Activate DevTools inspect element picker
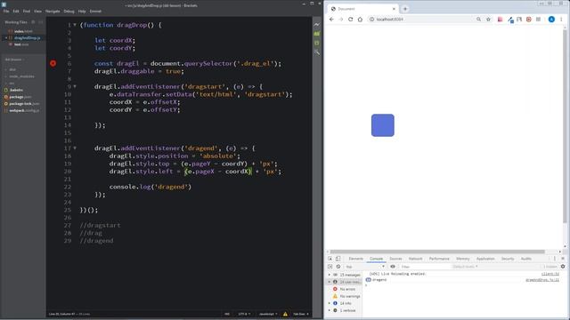This screenshot has height=320, width=570. (x=330, y=259)
